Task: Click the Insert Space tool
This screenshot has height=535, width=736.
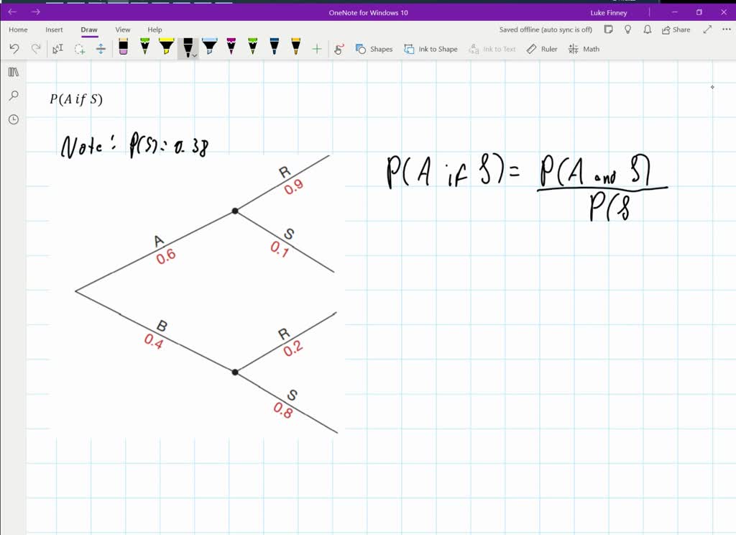Action: tap(101, 48)
